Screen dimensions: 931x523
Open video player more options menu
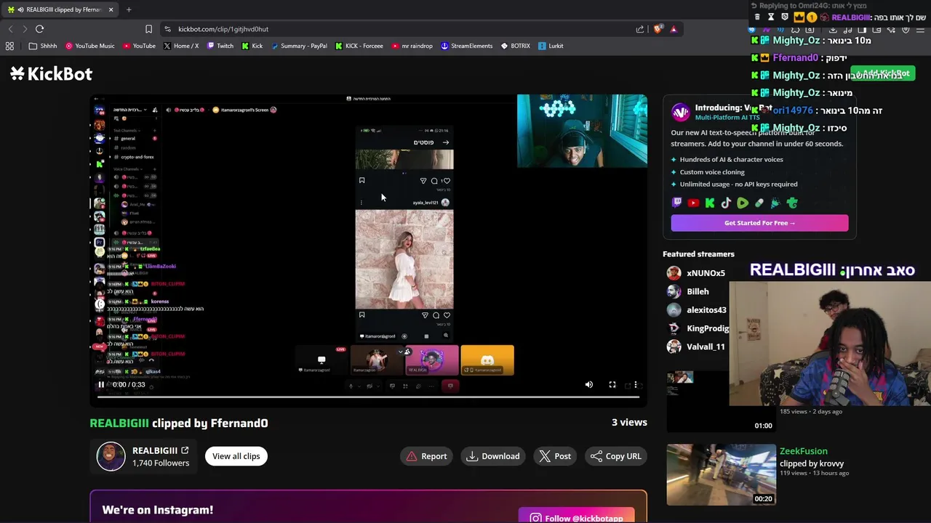click(x=636, y=385)
